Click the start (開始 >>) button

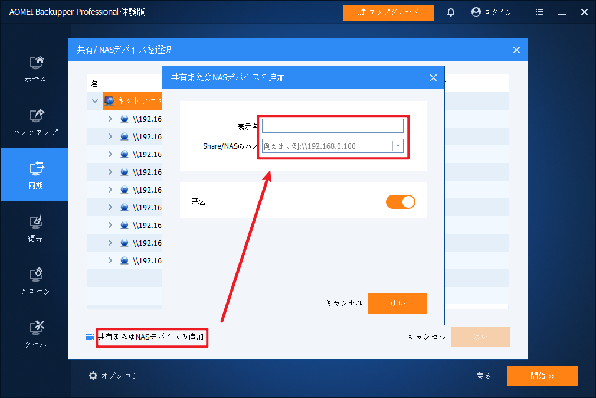(542, 376)
